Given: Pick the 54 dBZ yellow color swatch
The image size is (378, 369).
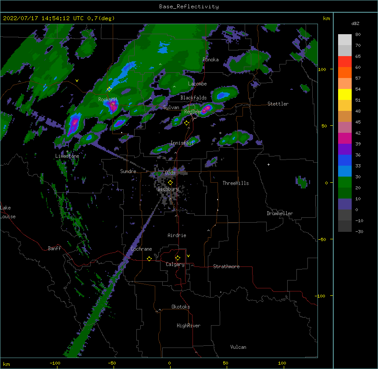Looking at the screenshot, I should click(x=345, y=94).
